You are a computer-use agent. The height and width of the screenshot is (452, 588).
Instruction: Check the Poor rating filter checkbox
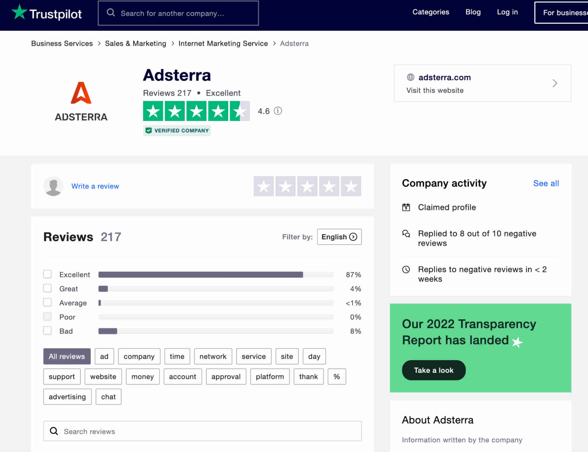click(47, 316)
